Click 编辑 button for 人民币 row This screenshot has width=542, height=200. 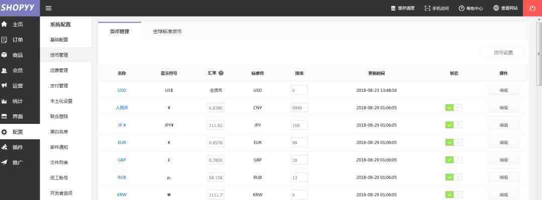point(504,108)
